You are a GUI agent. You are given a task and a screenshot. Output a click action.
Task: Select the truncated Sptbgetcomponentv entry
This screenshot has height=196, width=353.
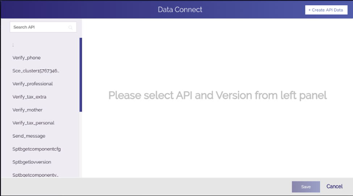coord(35,175)
